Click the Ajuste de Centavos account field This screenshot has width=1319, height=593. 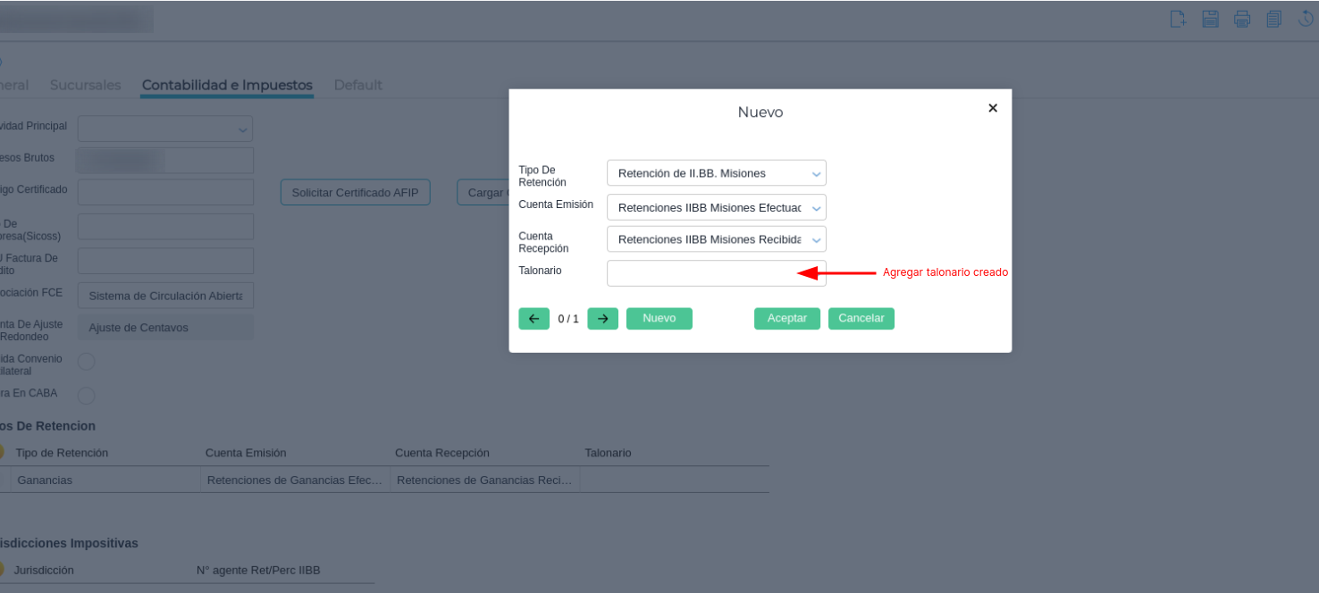[x=165, y=328]
